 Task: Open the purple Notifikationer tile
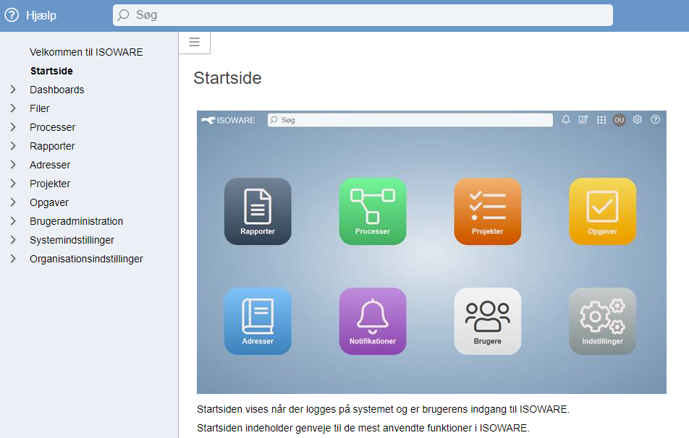pyautogui.click(x=373, y=321)
